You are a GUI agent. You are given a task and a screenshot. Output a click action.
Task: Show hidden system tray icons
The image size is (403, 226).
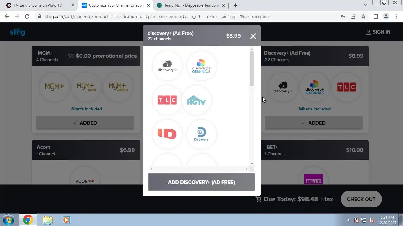(x=348, y=220)
